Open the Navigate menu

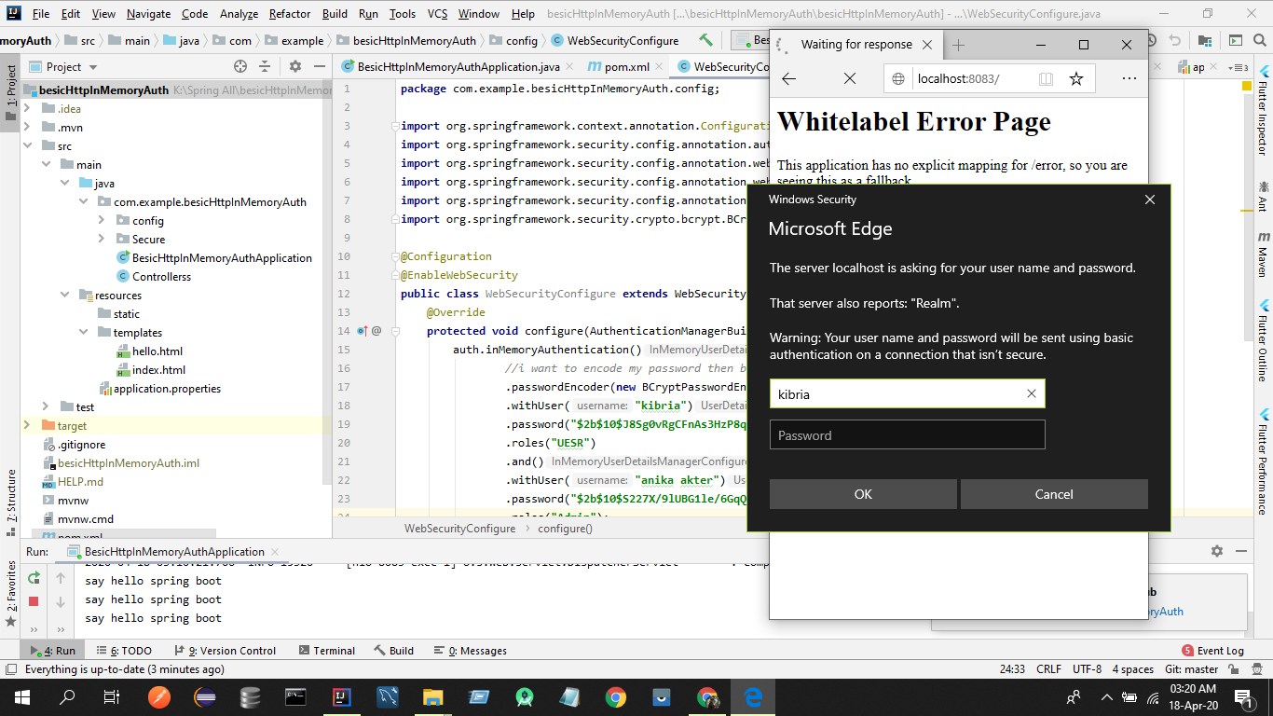149,14
